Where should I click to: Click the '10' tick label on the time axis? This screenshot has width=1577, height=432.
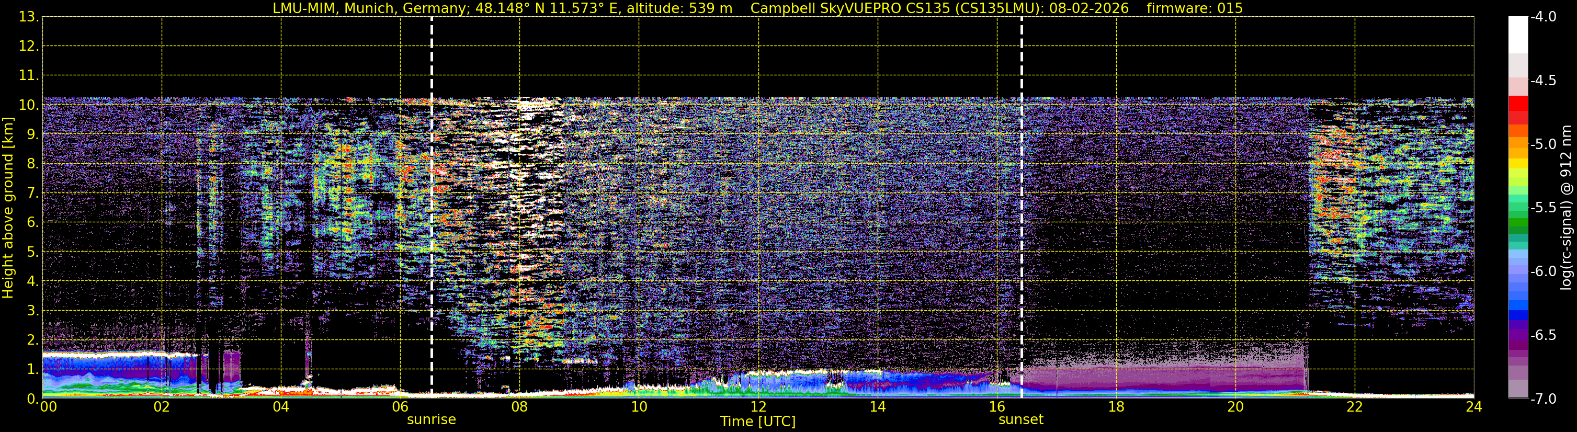click(x=639, y=407)
